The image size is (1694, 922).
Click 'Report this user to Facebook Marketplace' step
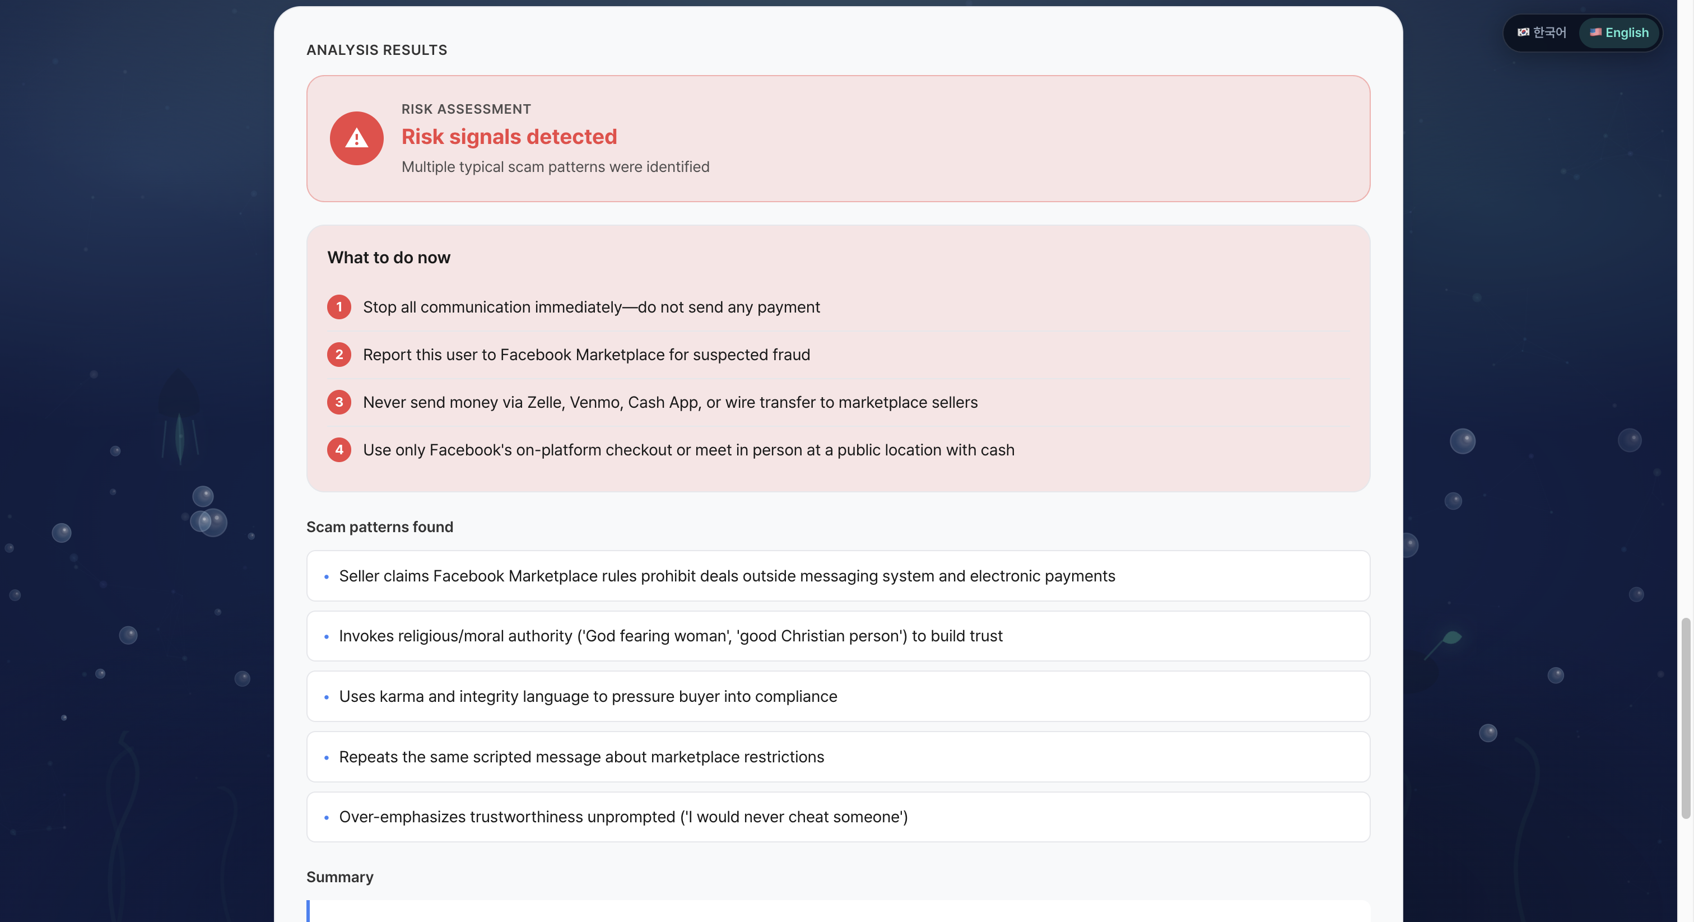coord(586,355)
